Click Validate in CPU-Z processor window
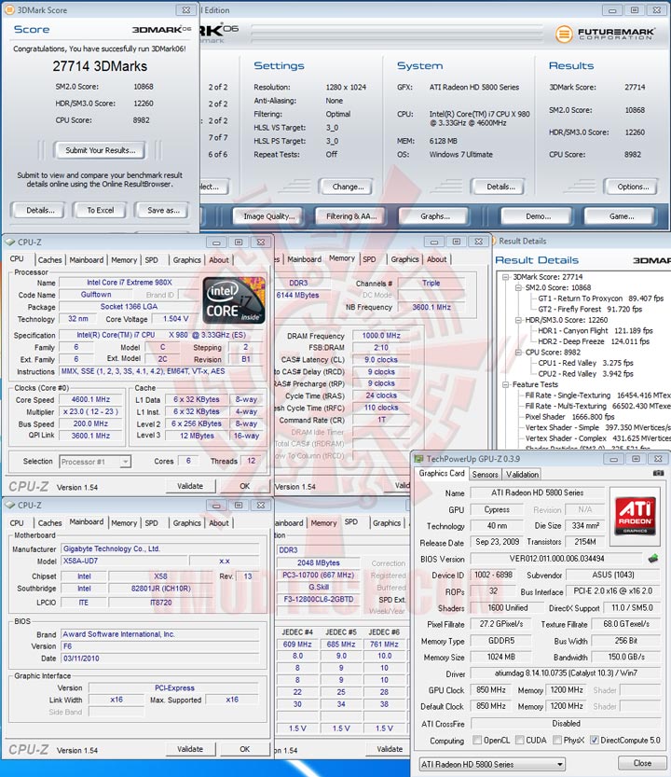671x777 pixels. pyautogui.click(x=190, y=486)
